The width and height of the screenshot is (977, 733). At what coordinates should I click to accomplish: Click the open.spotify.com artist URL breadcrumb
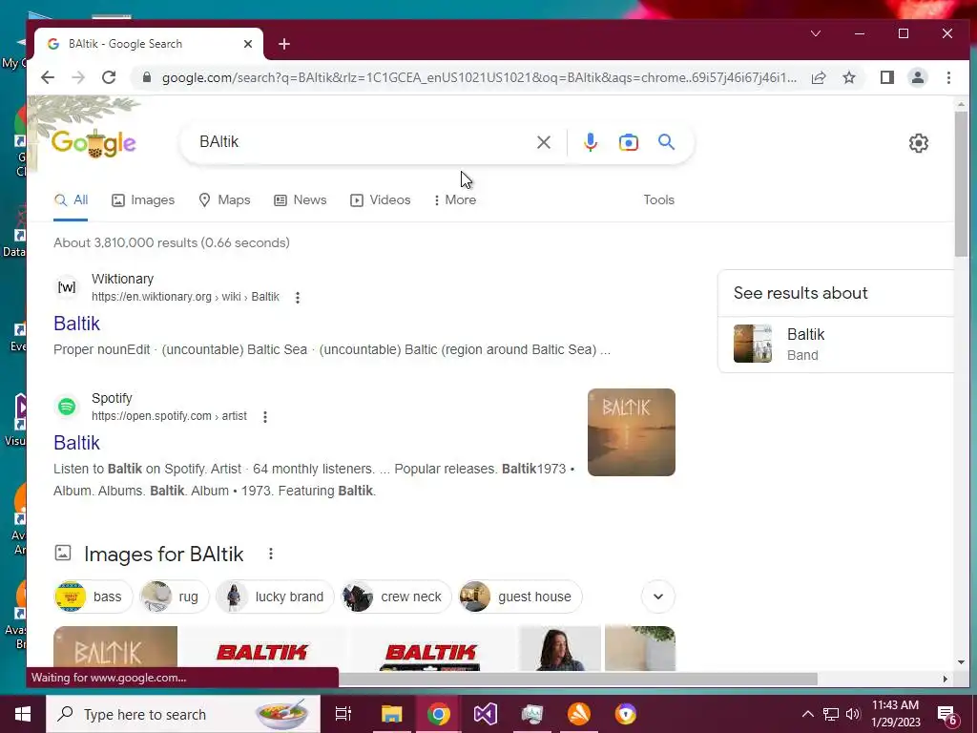pos(169,416)
